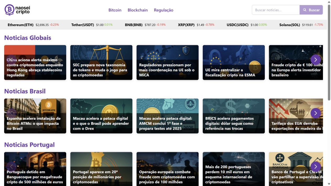The height and width of the screenshot is (186, 331).
Task: Open AMCM conclui 1ª fase article
Action: pyautogui.click(x=167, y=116)
